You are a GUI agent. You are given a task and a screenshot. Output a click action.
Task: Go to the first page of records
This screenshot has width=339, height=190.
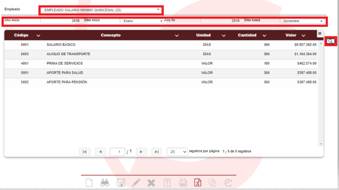tap(85, 152)
